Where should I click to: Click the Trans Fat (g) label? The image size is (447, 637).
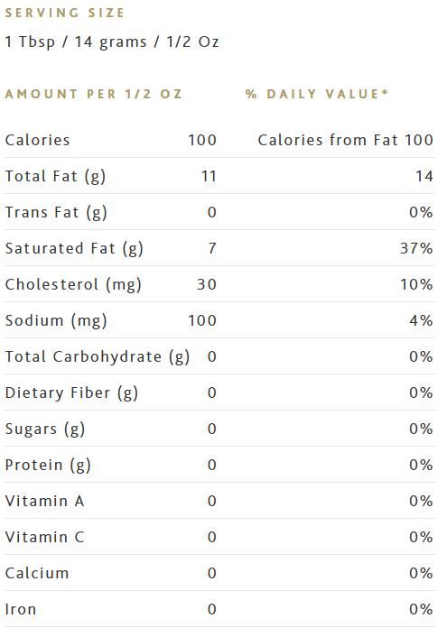point(56,213)
